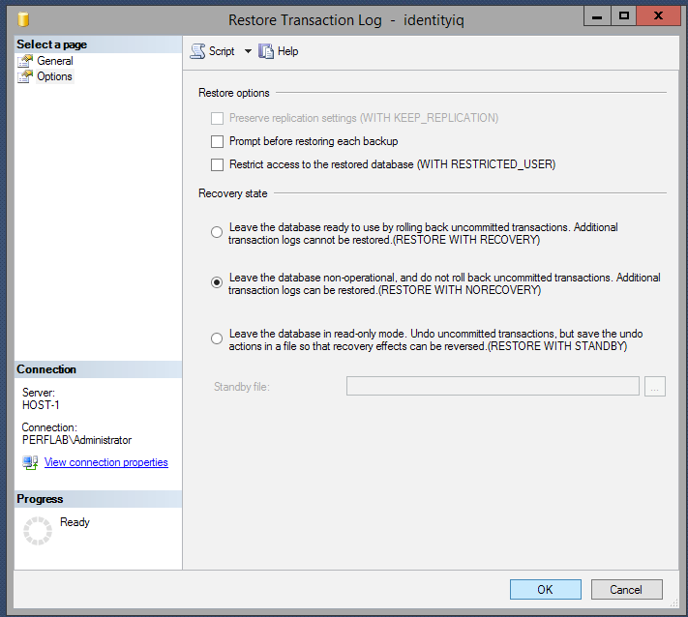
Task: Click the HOST-1 server name
Action: pos(41,405)
